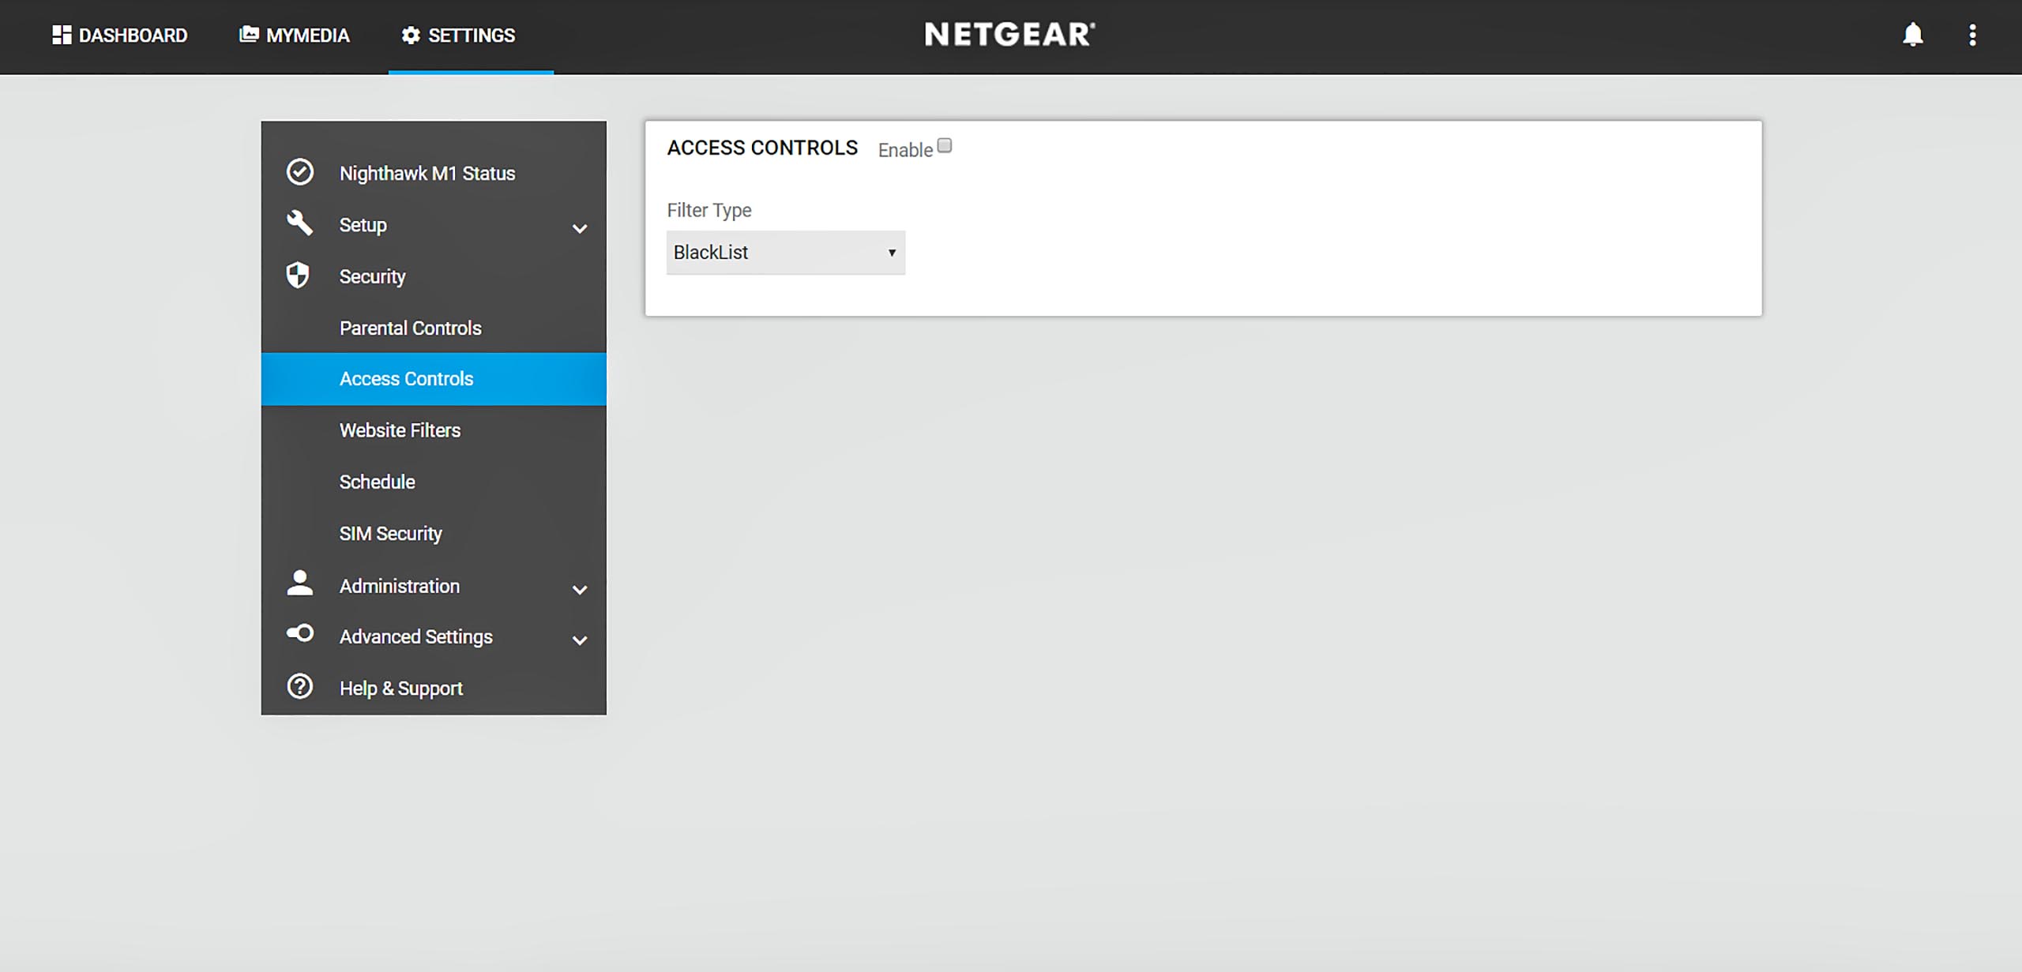Open the Filter Type BlackList dropdown
The image size is (2022, 972).
[785, 253]
